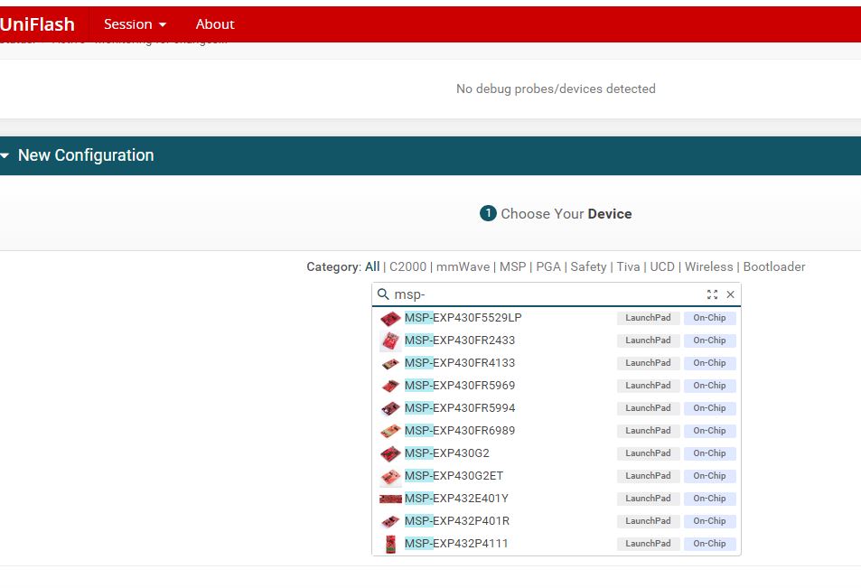This screenshot has width=861, height=588.
Task: Collapse the New Configuration section
Action: click(x=5, y=155)
